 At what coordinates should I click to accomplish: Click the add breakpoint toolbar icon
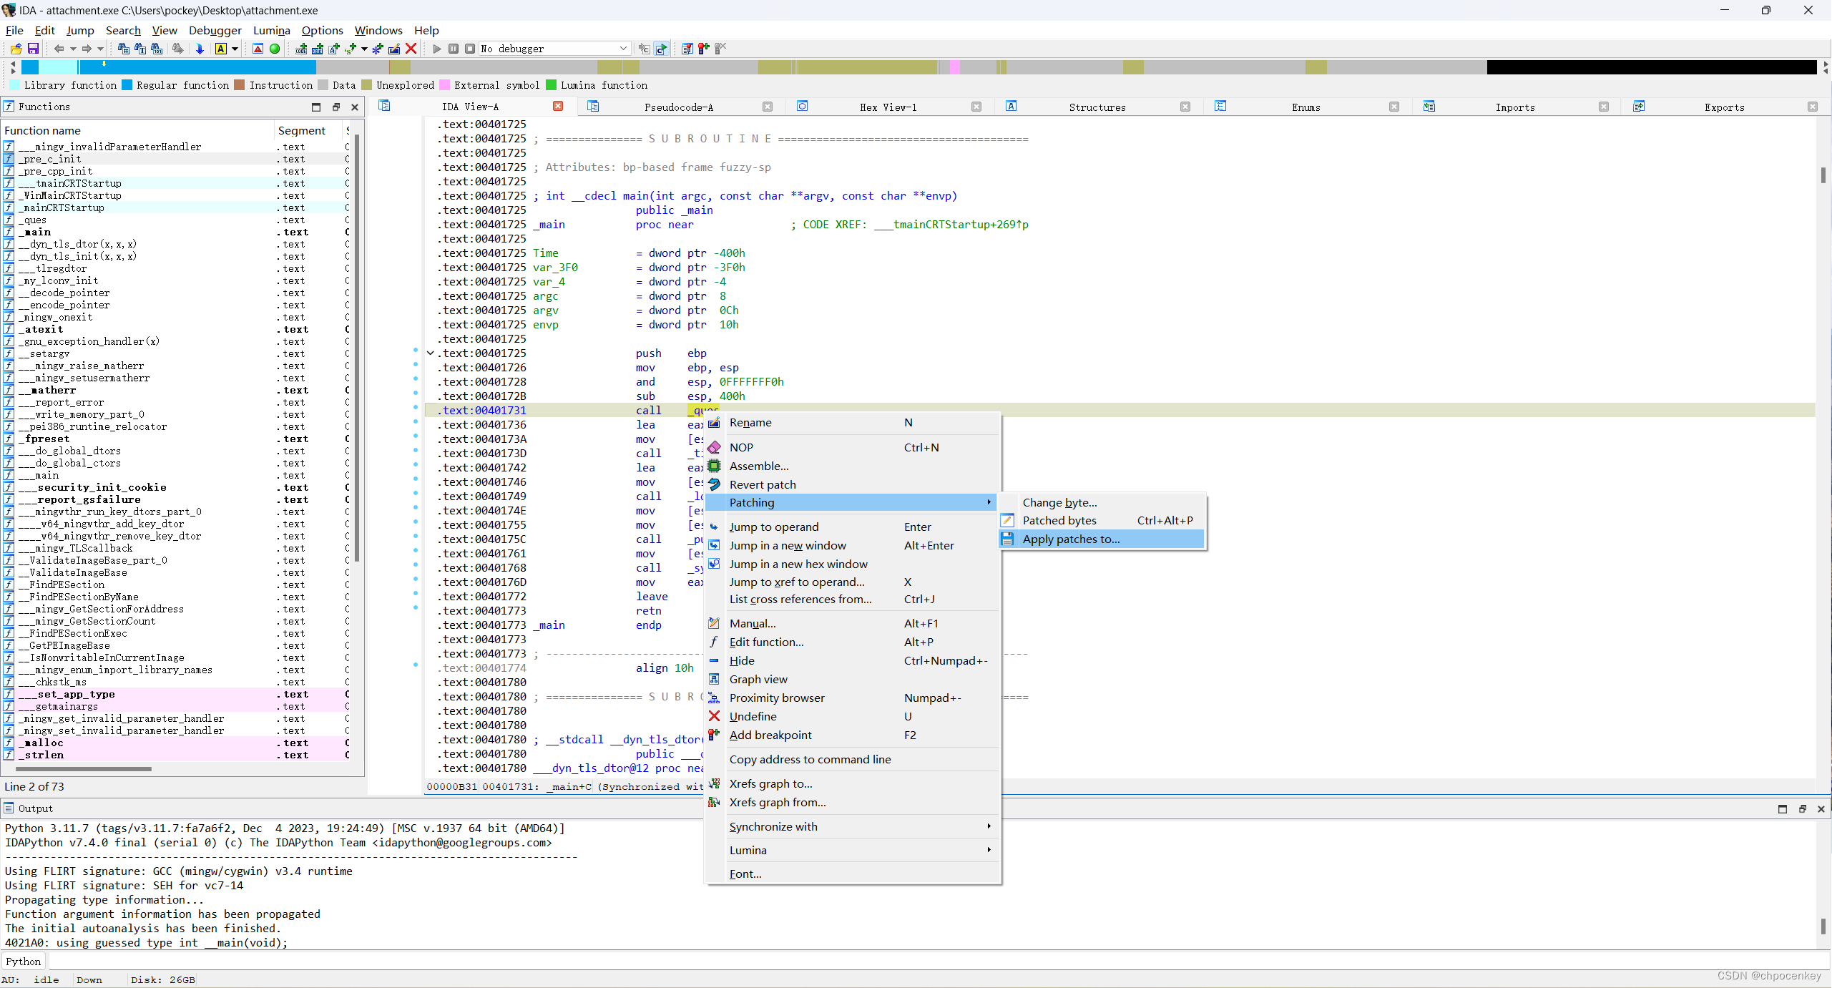[703, 49]
